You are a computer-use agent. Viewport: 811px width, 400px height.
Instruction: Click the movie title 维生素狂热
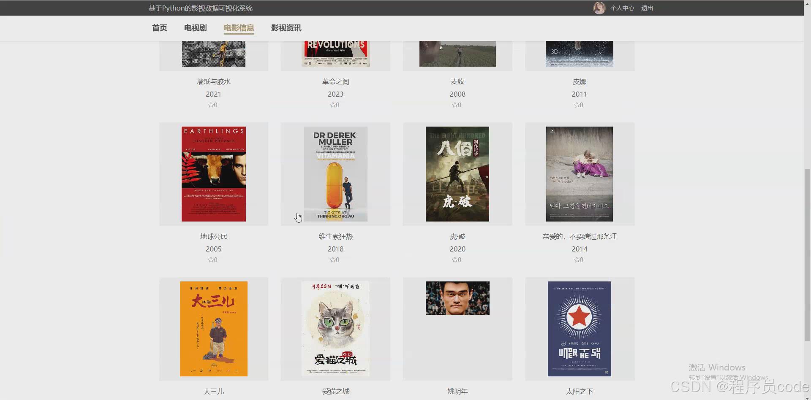336,237
